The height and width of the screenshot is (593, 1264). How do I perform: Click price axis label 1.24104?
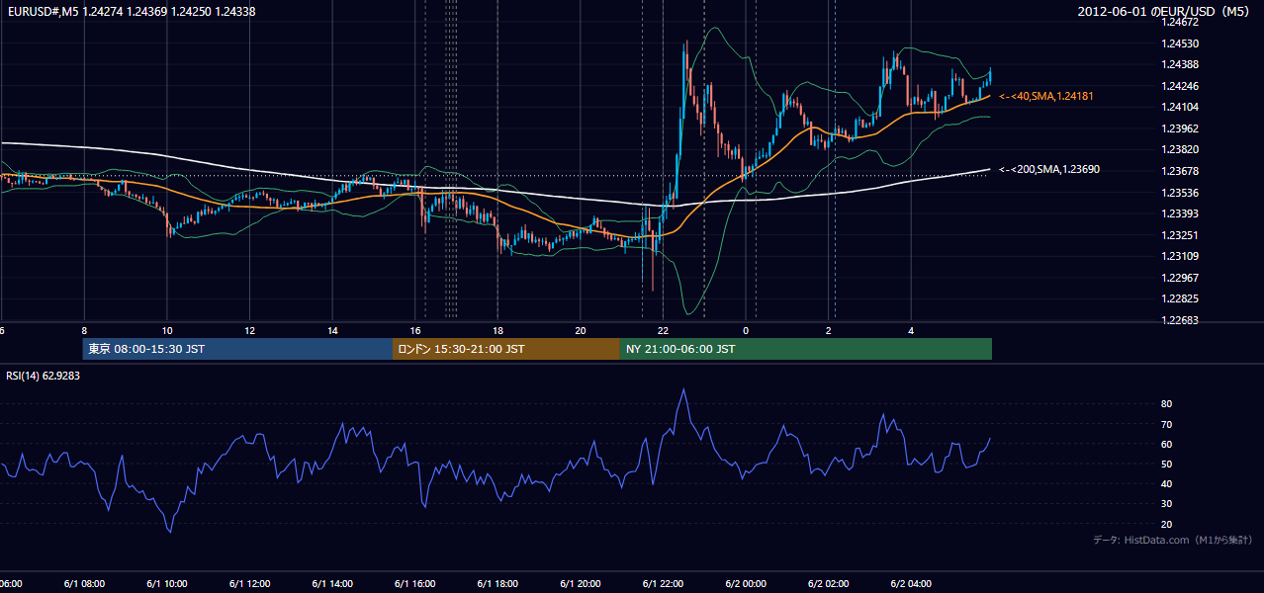1179,107
